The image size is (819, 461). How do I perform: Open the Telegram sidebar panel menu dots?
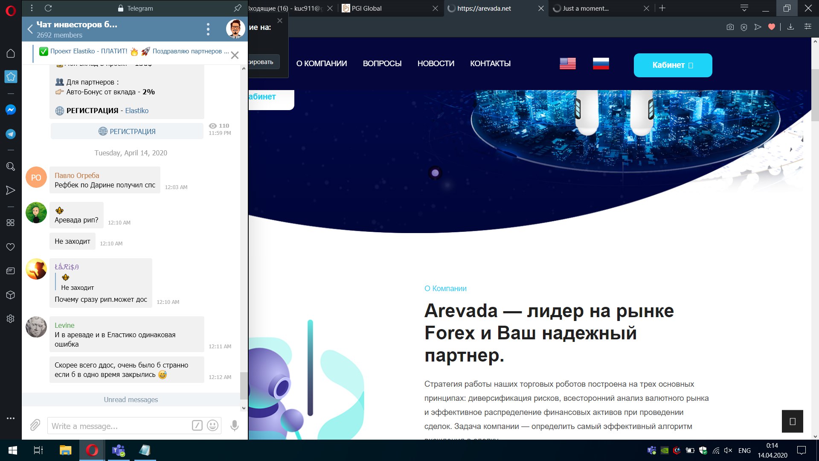pos(32,8)
